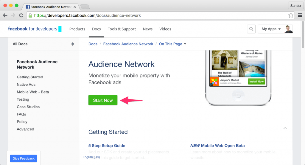The width and height of the screenshot is (305, 165).
Task: Open the 5 Step Setup Guide link
Action: tap(107, 146)
